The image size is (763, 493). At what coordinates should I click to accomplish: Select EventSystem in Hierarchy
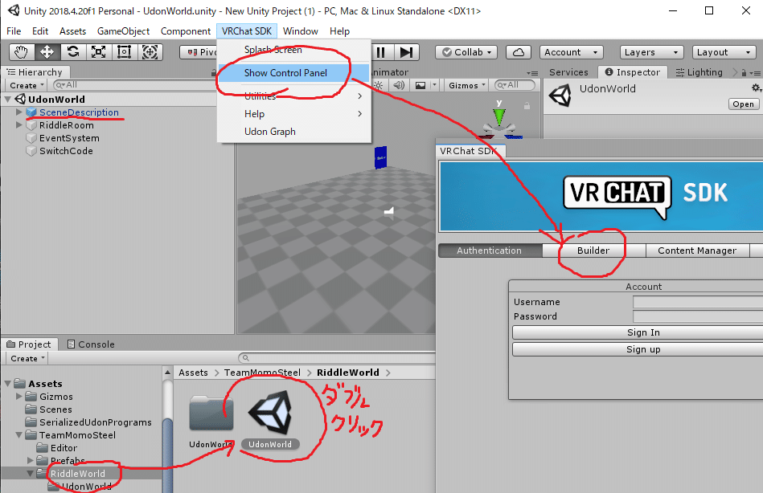69,138
